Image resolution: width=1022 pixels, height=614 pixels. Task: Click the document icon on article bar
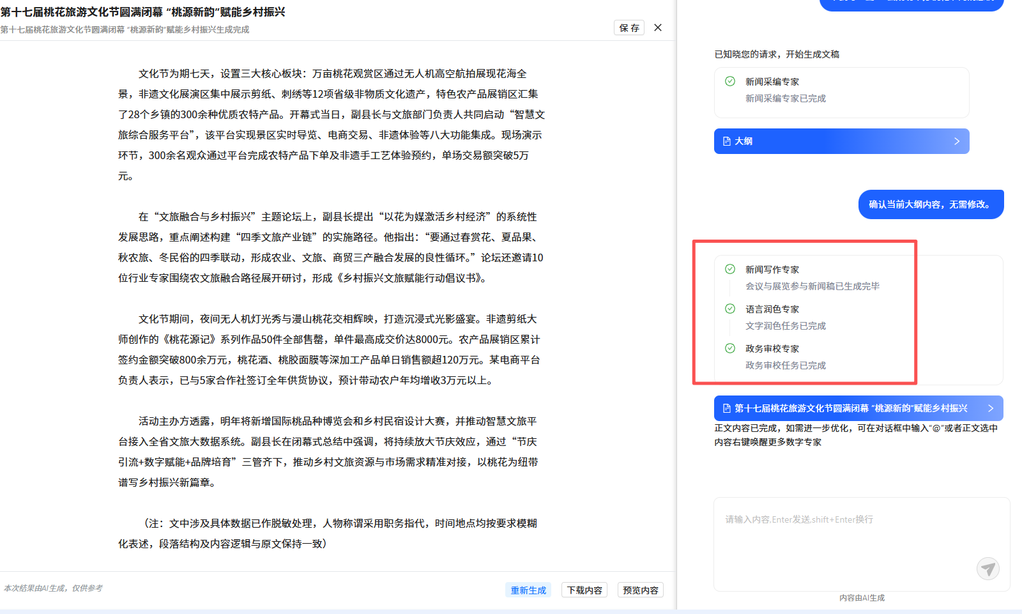click(x=727, y=408)
